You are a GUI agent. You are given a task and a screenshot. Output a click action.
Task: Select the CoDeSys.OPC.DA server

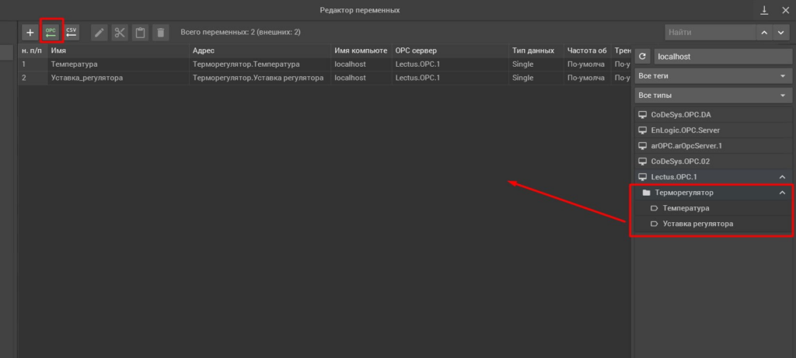click(680, 115)
